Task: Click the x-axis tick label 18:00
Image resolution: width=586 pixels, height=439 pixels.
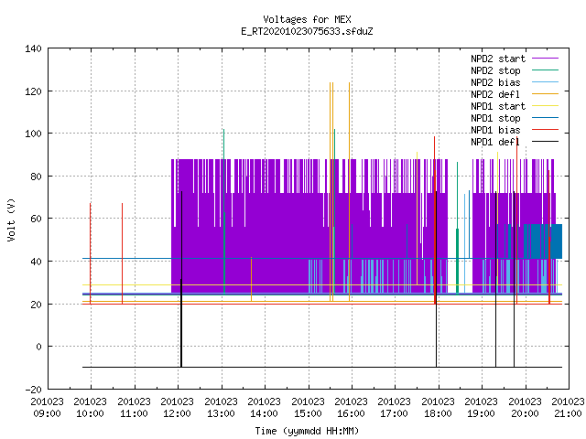Action: (438, 413)
